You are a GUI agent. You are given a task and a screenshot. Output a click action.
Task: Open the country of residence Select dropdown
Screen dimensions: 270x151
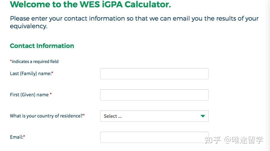click(150, 116)
